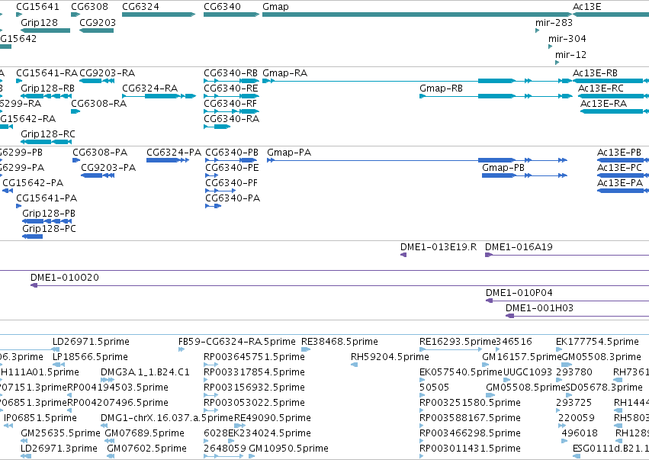Screen dimensions: 649x460
Task: Click the CG9203-RA transcript label
Action: click(108, 73)
